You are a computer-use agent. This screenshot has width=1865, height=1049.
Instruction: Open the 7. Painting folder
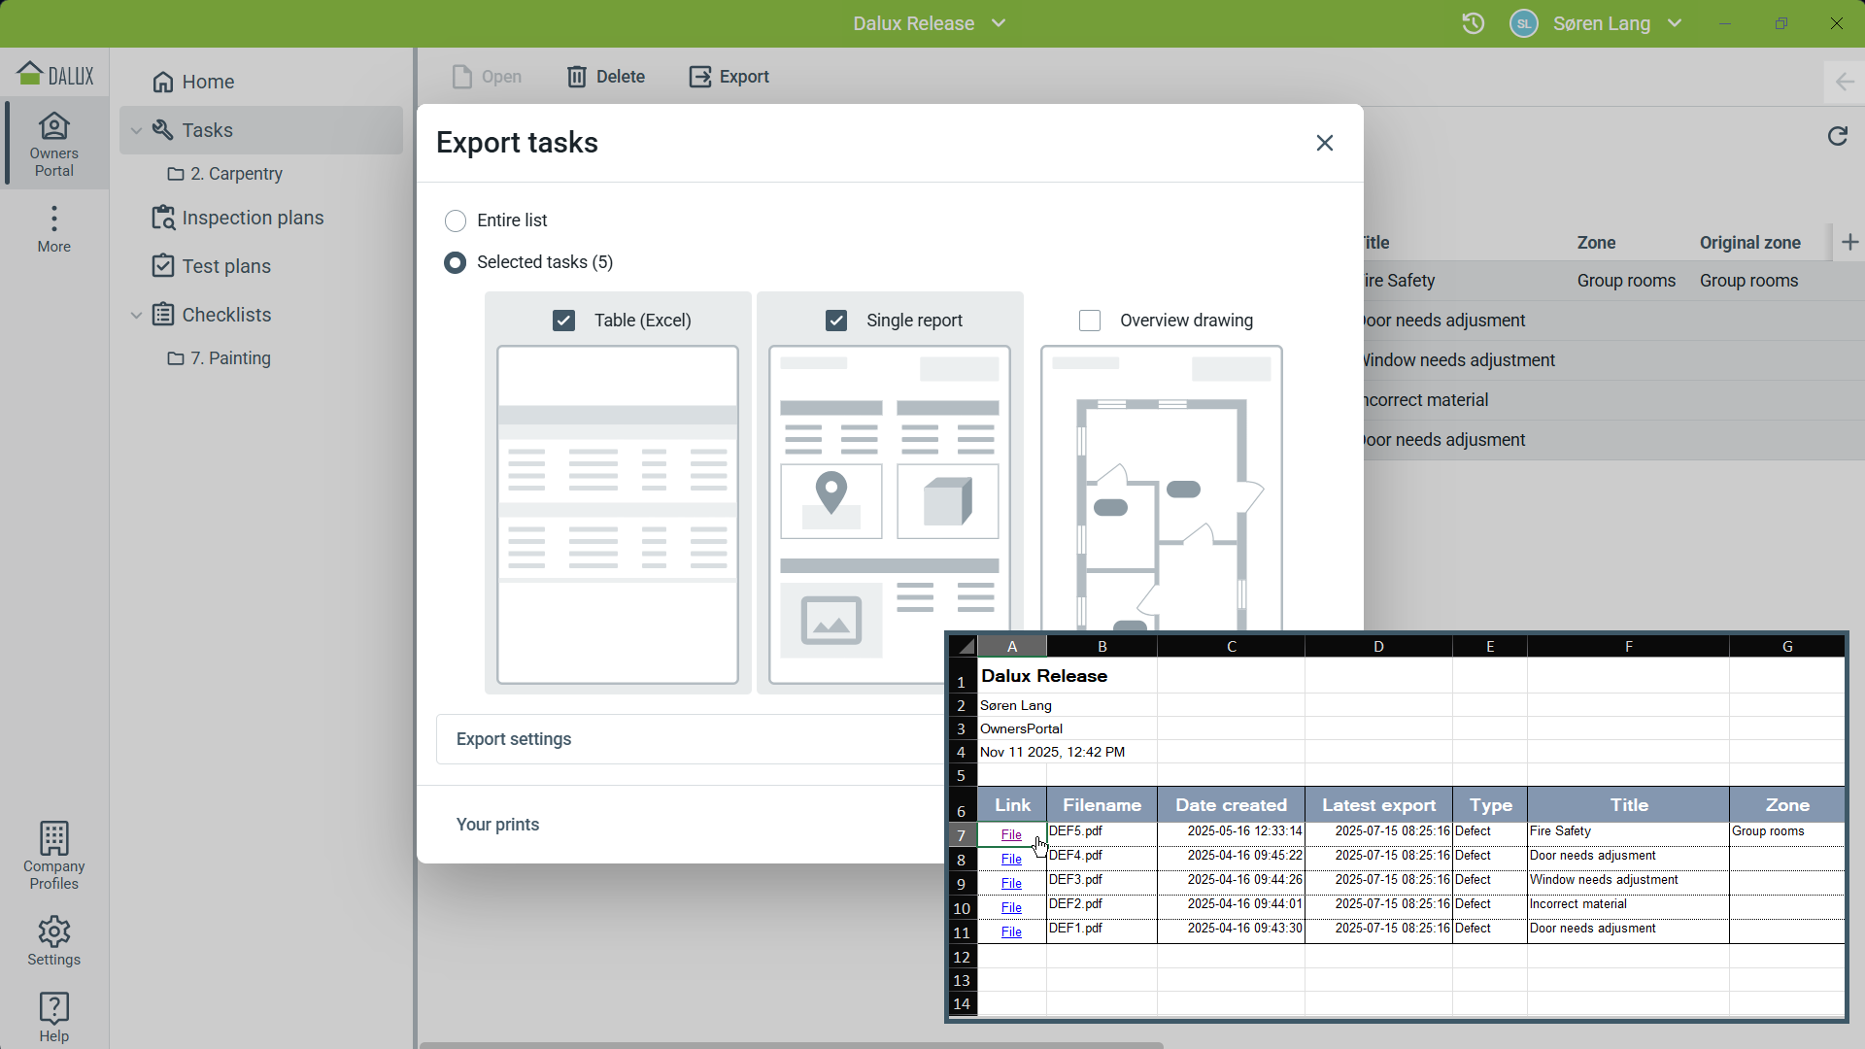(x=220, y=358)
